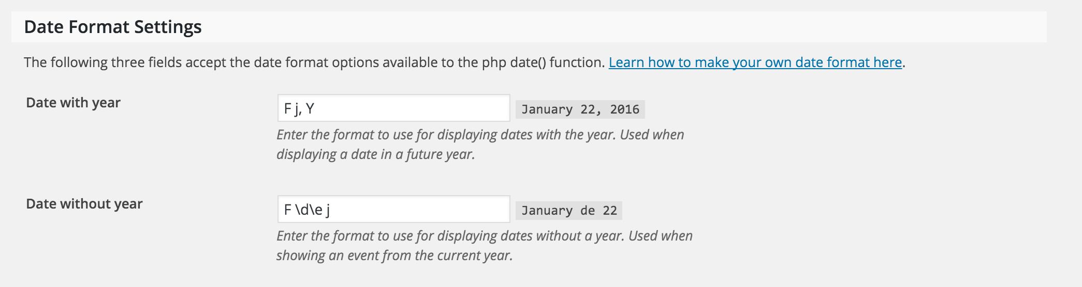1082x287 pixels.
Task: Click the 'Date Format Settings' heading
Action: pos(113,27)
